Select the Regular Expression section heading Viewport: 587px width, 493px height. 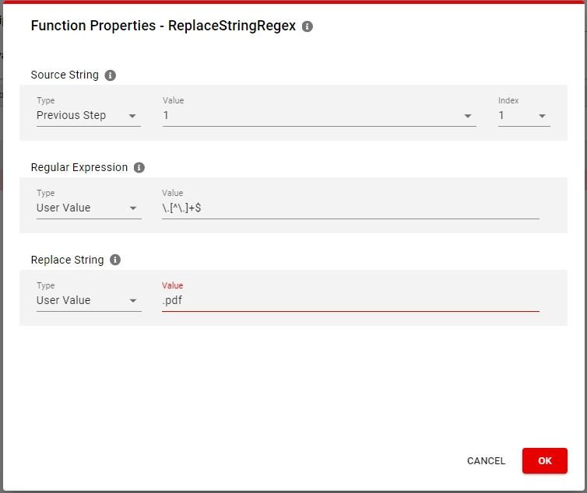[79, 168]
